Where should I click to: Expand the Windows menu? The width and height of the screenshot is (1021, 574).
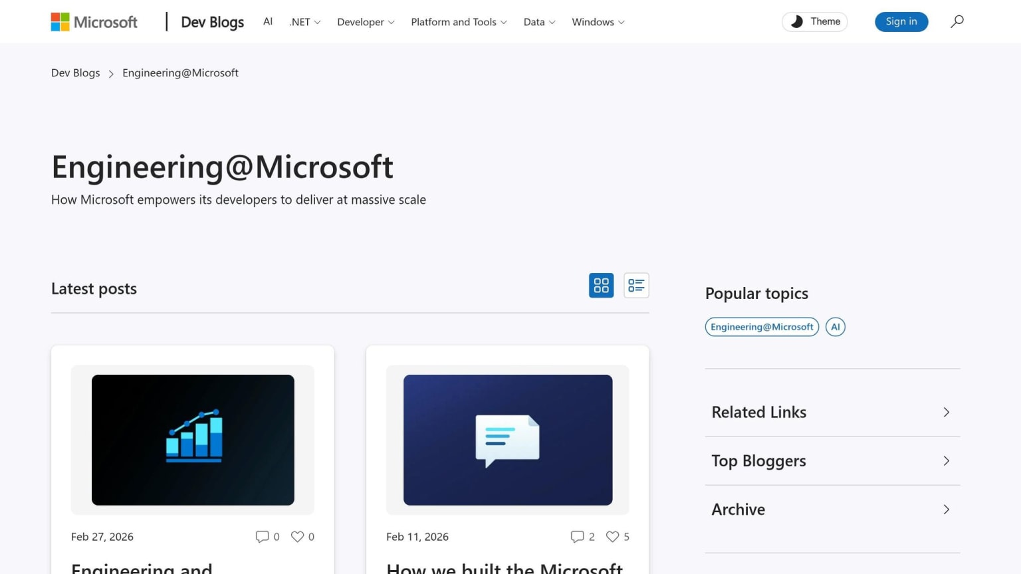(598, 22)
